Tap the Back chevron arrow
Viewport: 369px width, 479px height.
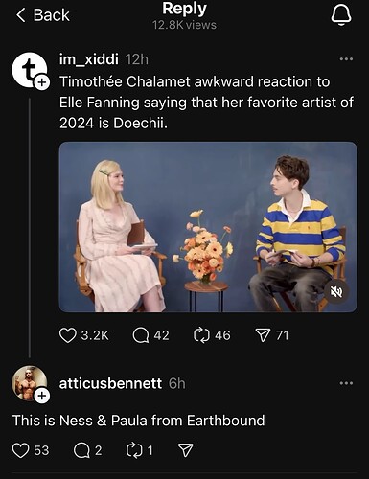click(x=21, y=15)
